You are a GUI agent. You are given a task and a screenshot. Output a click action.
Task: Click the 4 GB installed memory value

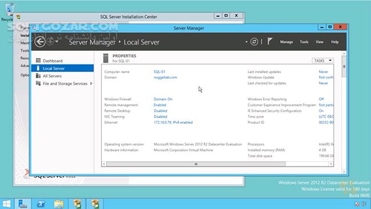point(322,150)
